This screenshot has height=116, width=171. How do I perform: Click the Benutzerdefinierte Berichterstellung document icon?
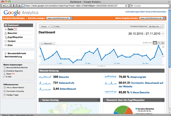coord(6,53)
